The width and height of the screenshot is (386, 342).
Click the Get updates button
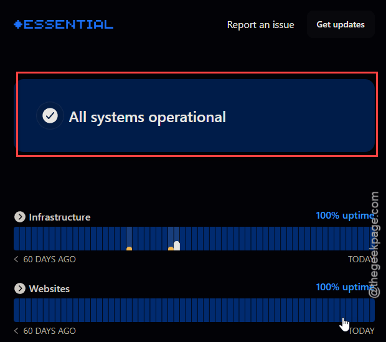[x=341, y=24]
